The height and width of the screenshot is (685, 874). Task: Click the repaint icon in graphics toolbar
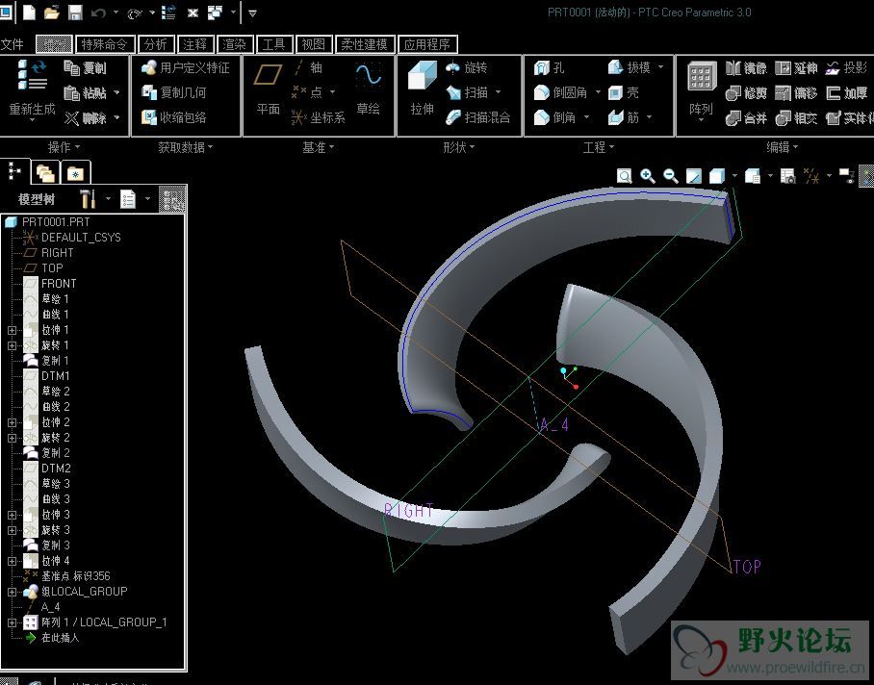[x=693, y=176]
